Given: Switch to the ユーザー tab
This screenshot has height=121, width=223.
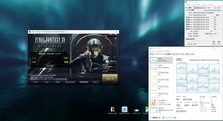Looking at the screenshot, I should pyautogui.click(x=182, y=54).
